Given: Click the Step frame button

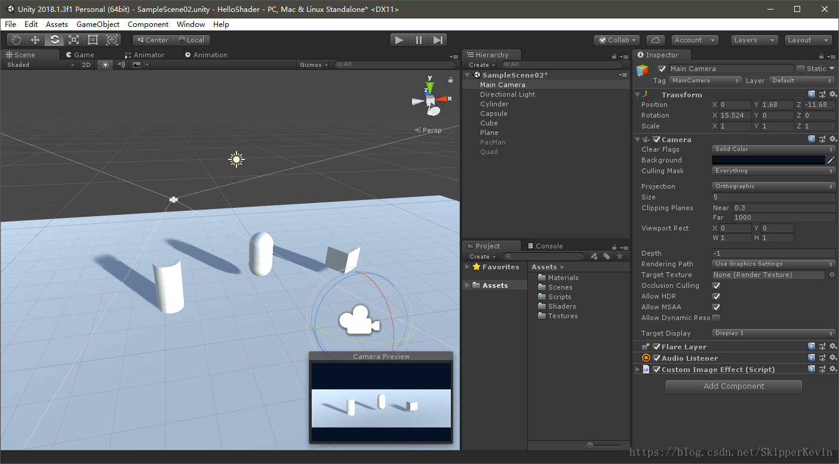Looking at the screenshot, I should point(438,40).
